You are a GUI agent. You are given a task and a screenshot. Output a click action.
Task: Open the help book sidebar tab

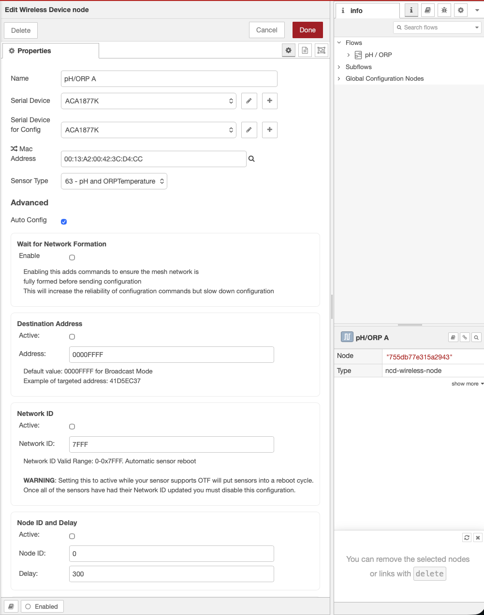tap(427, 10)
